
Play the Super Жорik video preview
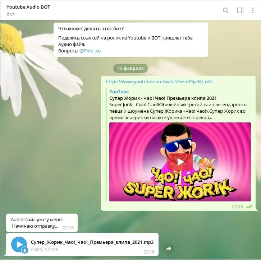pyautogui.click(x=180, y=162)
